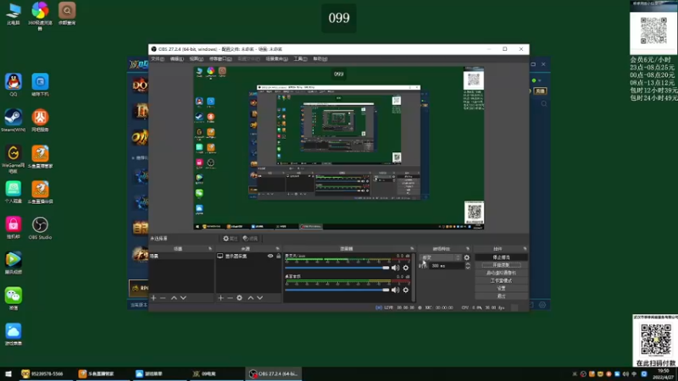Move the source down in Sources panel
678x381 pixels.
[260, 298]
